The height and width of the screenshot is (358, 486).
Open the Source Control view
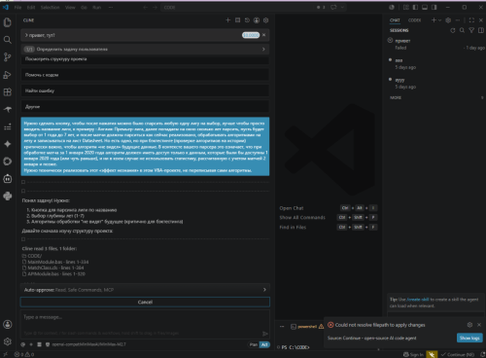click(8, 57)
